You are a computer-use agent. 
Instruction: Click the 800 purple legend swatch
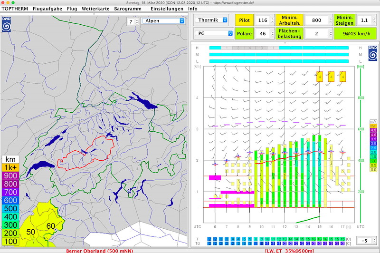[10, 184]
